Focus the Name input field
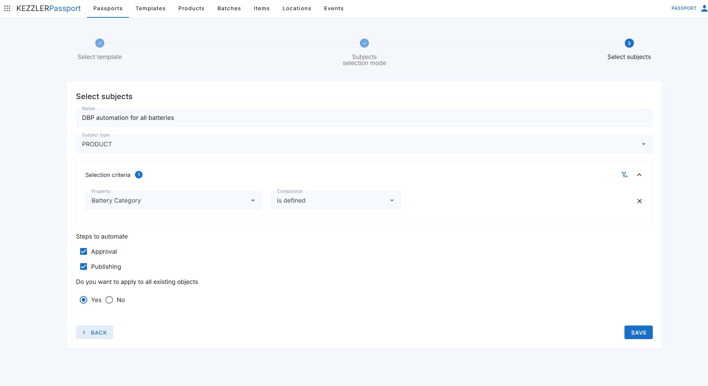The image size is (708, 386). tap(364, 118)
